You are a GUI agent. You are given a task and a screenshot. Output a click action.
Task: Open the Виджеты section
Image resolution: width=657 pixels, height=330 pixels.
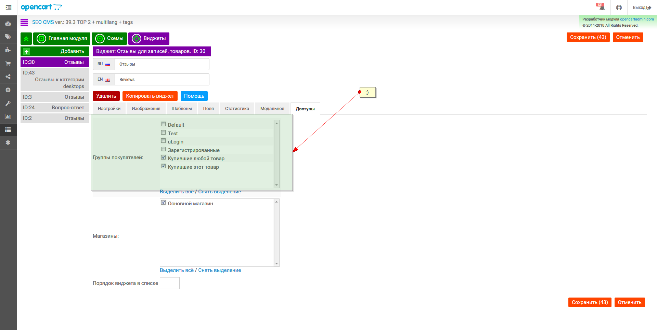(149, 39)
